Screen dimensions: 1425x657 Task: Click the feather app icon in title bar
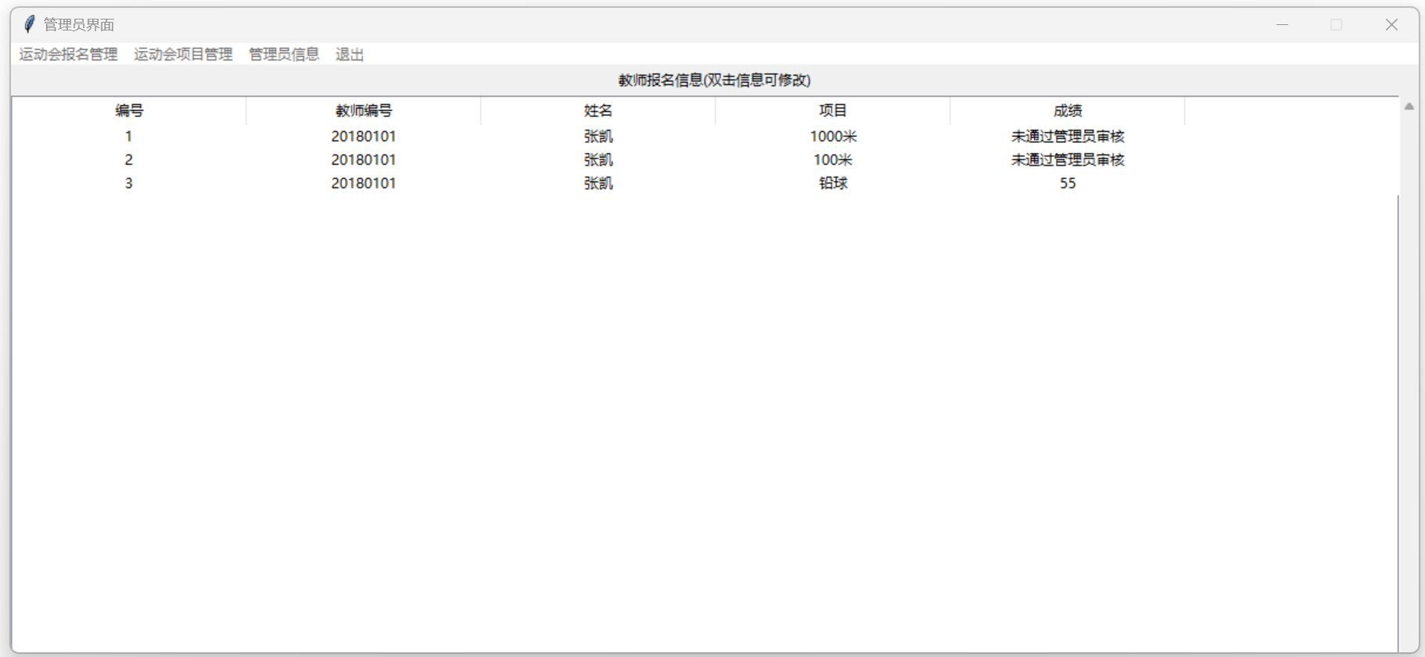pos(29,24)
